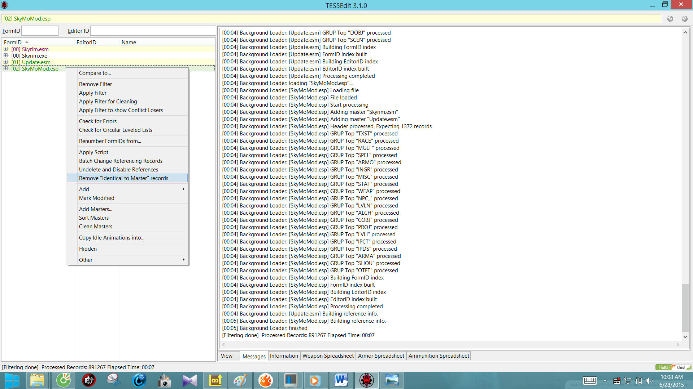Select Apply Script menu entry

pos(127,152)
